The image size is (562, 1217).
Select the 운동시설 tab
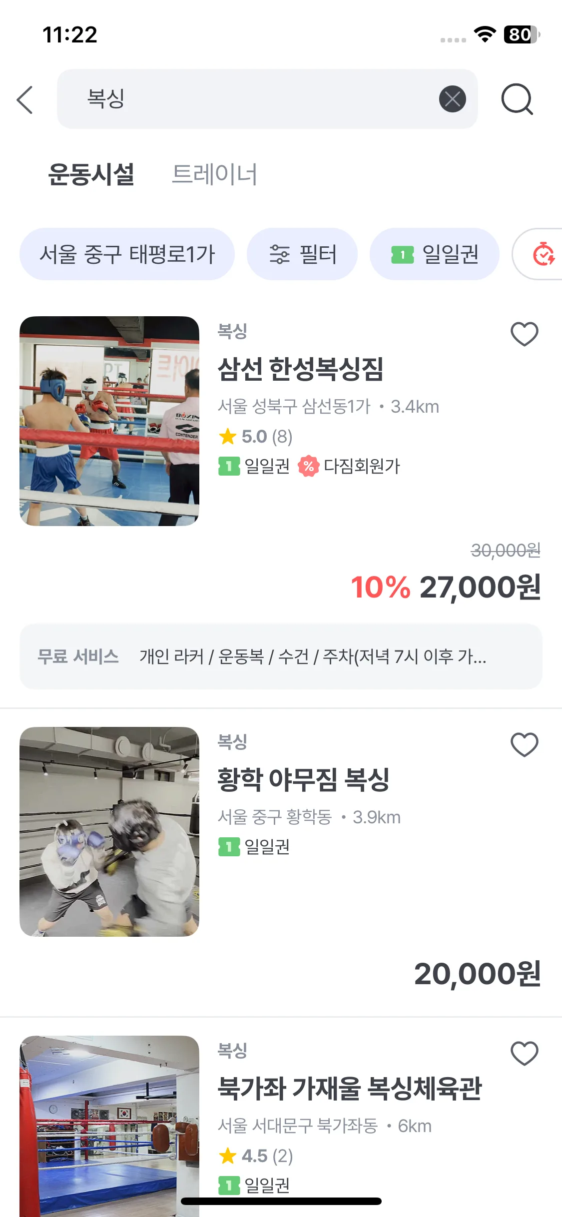[x=91, y=174]
